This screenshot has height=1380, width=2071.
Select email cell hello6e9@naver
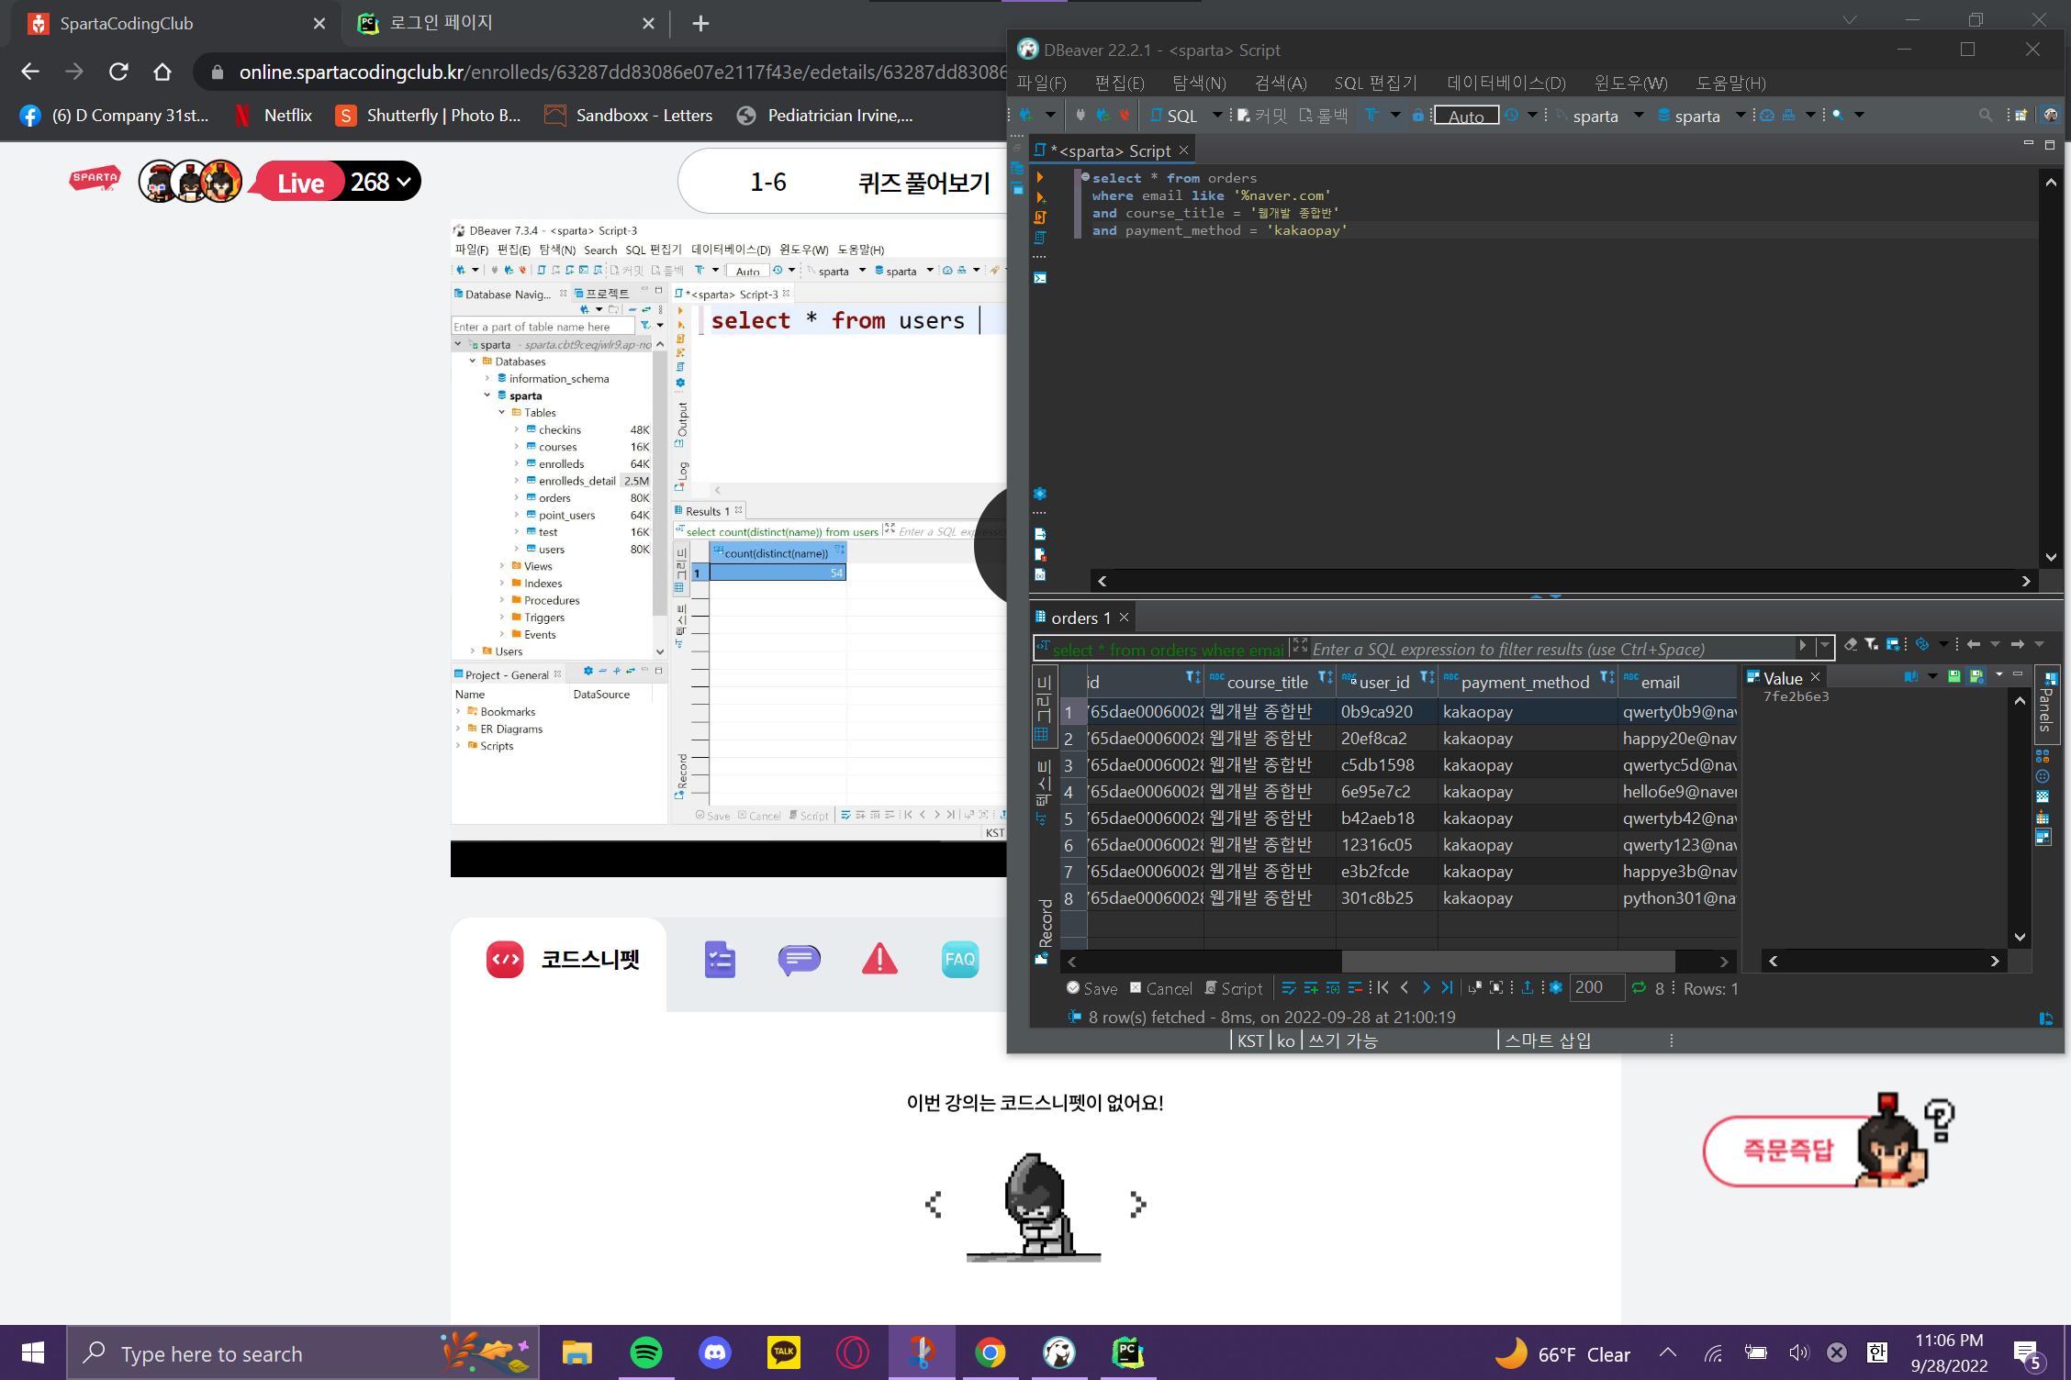coord(1677,792)
